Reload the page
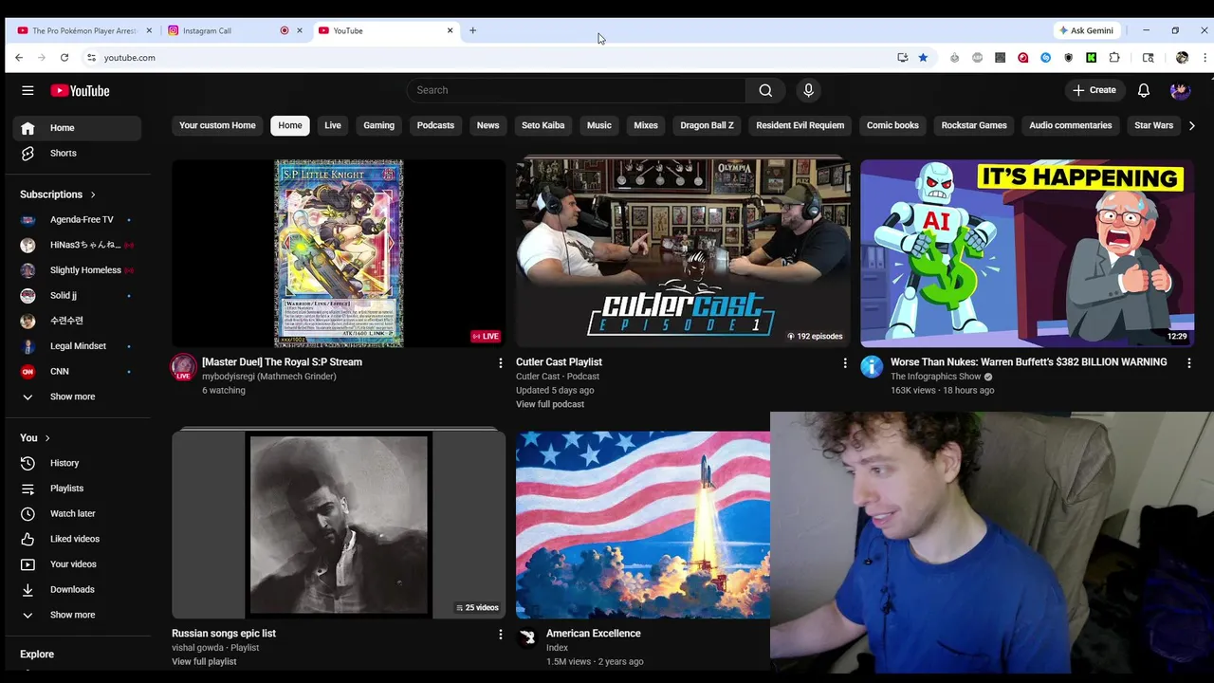The width and height of the screenshot is (1214, 683). (64, 58)
